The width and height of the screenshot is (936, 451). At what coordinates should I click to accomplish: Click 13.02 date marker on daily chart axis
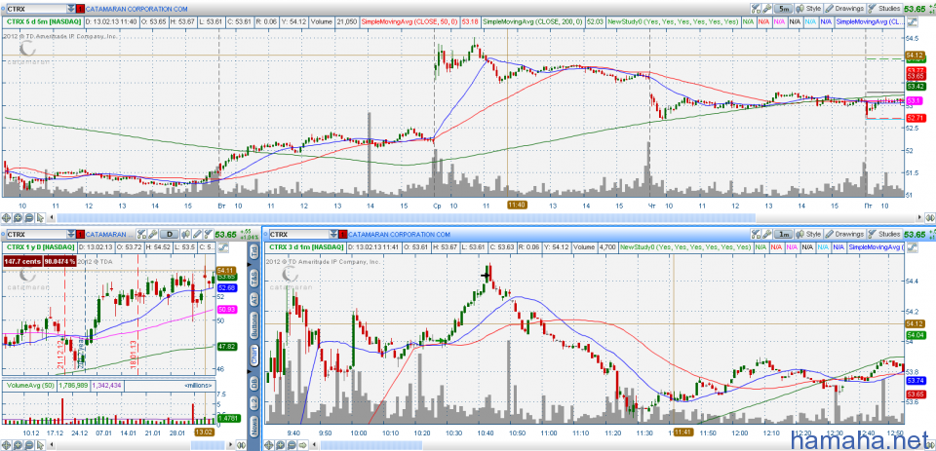tap(205, 432)
